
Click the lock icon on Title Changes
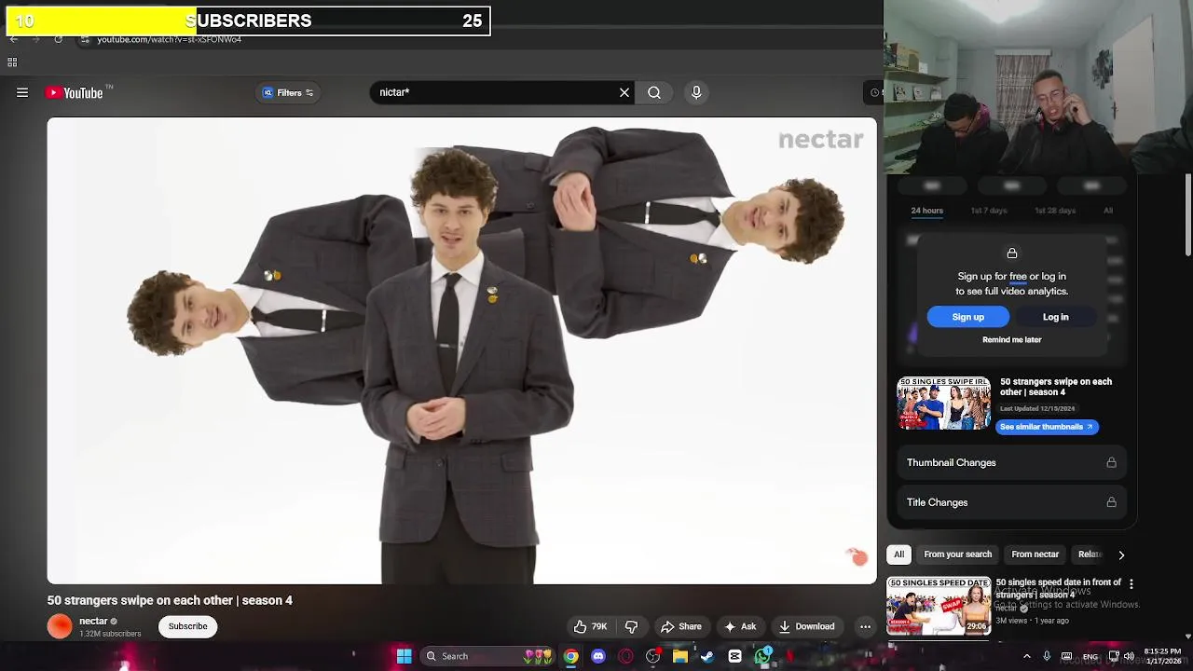coord(1111,502)
